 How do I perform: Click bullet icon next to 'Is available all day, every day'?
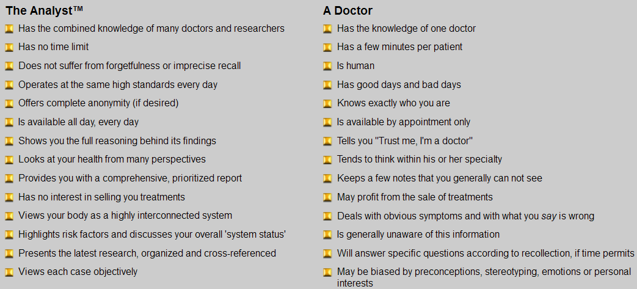pyautogui.click(x=9, y=122)
